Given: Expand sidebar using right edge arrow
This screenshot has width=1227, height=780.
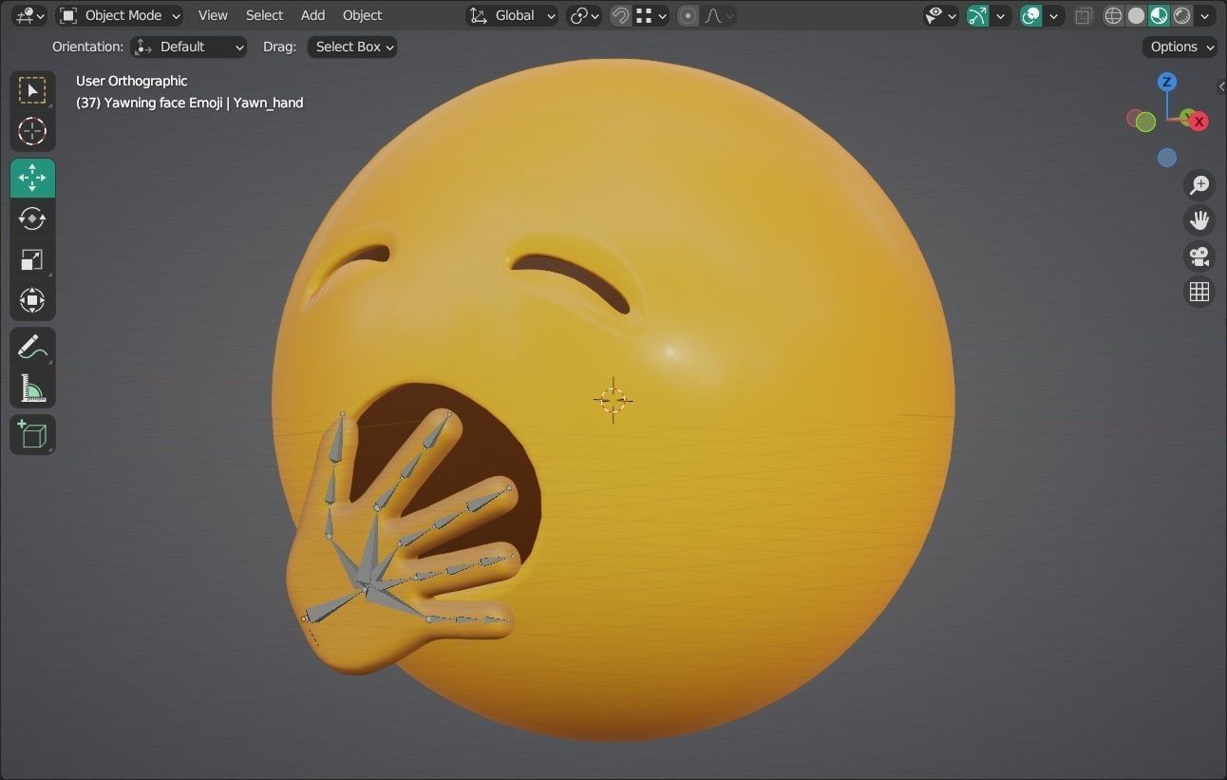Looking at the screenshot, I should tap(1221, 86).
